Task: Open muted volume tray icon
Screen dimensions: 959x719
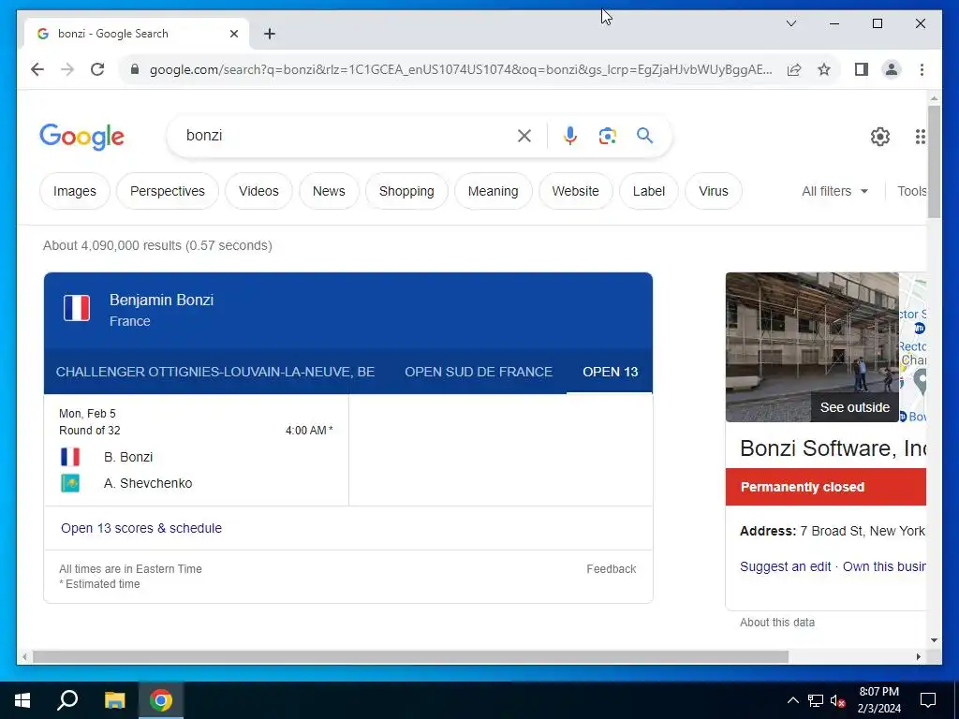Action: coord(838,700)
